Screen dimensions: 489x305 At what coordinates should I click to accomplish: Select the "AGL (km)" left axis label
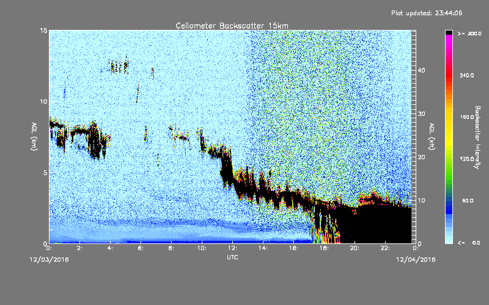click(34, 136)
